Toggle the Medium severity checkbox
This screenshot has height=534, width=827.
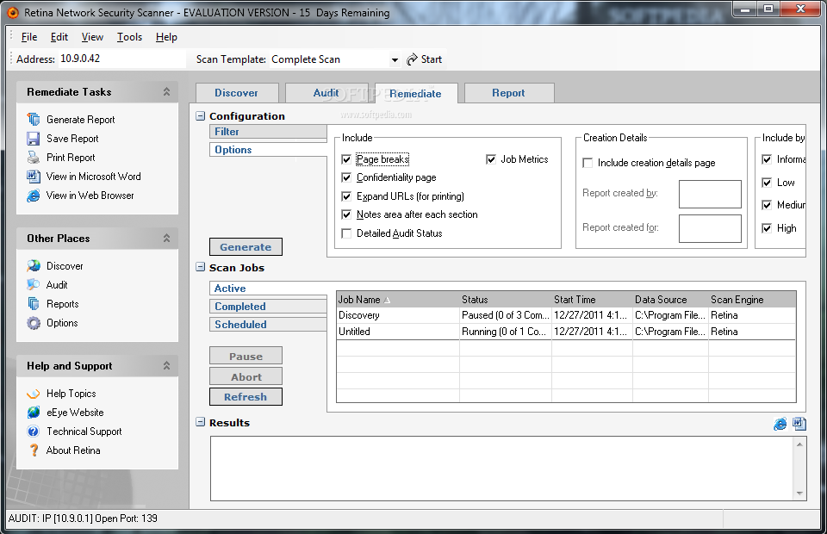pyautogui.click(x=767, y=205)
